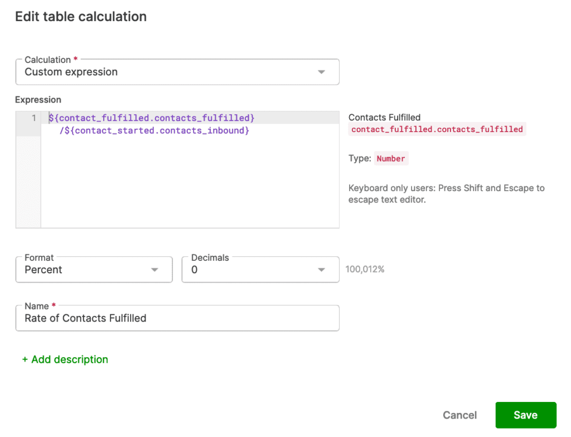Click the Add description link
The width and height of the screenshot is (571, 437).
coord(65,360)
